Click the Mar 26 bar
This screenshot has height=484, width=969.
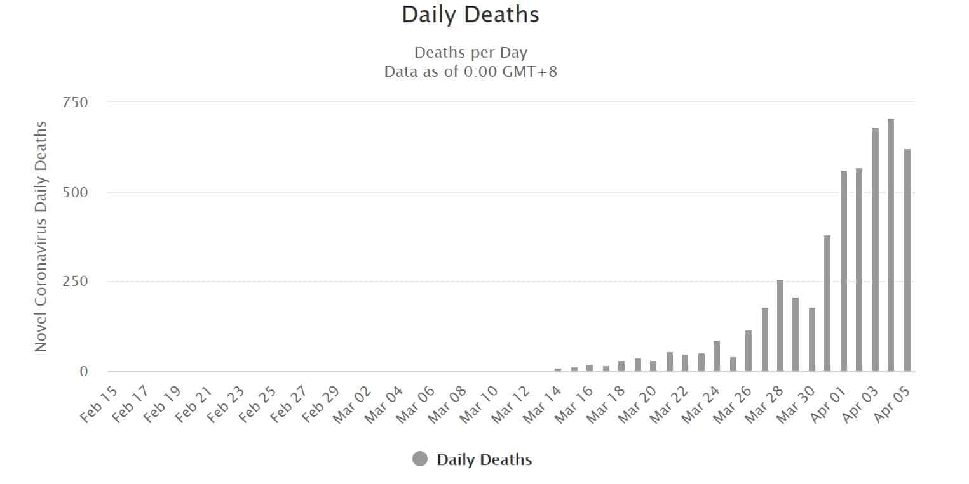[749, 351]
